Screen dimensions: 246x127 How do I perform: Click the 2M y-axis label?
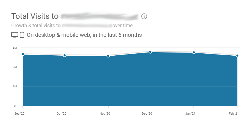pos(15,67)
